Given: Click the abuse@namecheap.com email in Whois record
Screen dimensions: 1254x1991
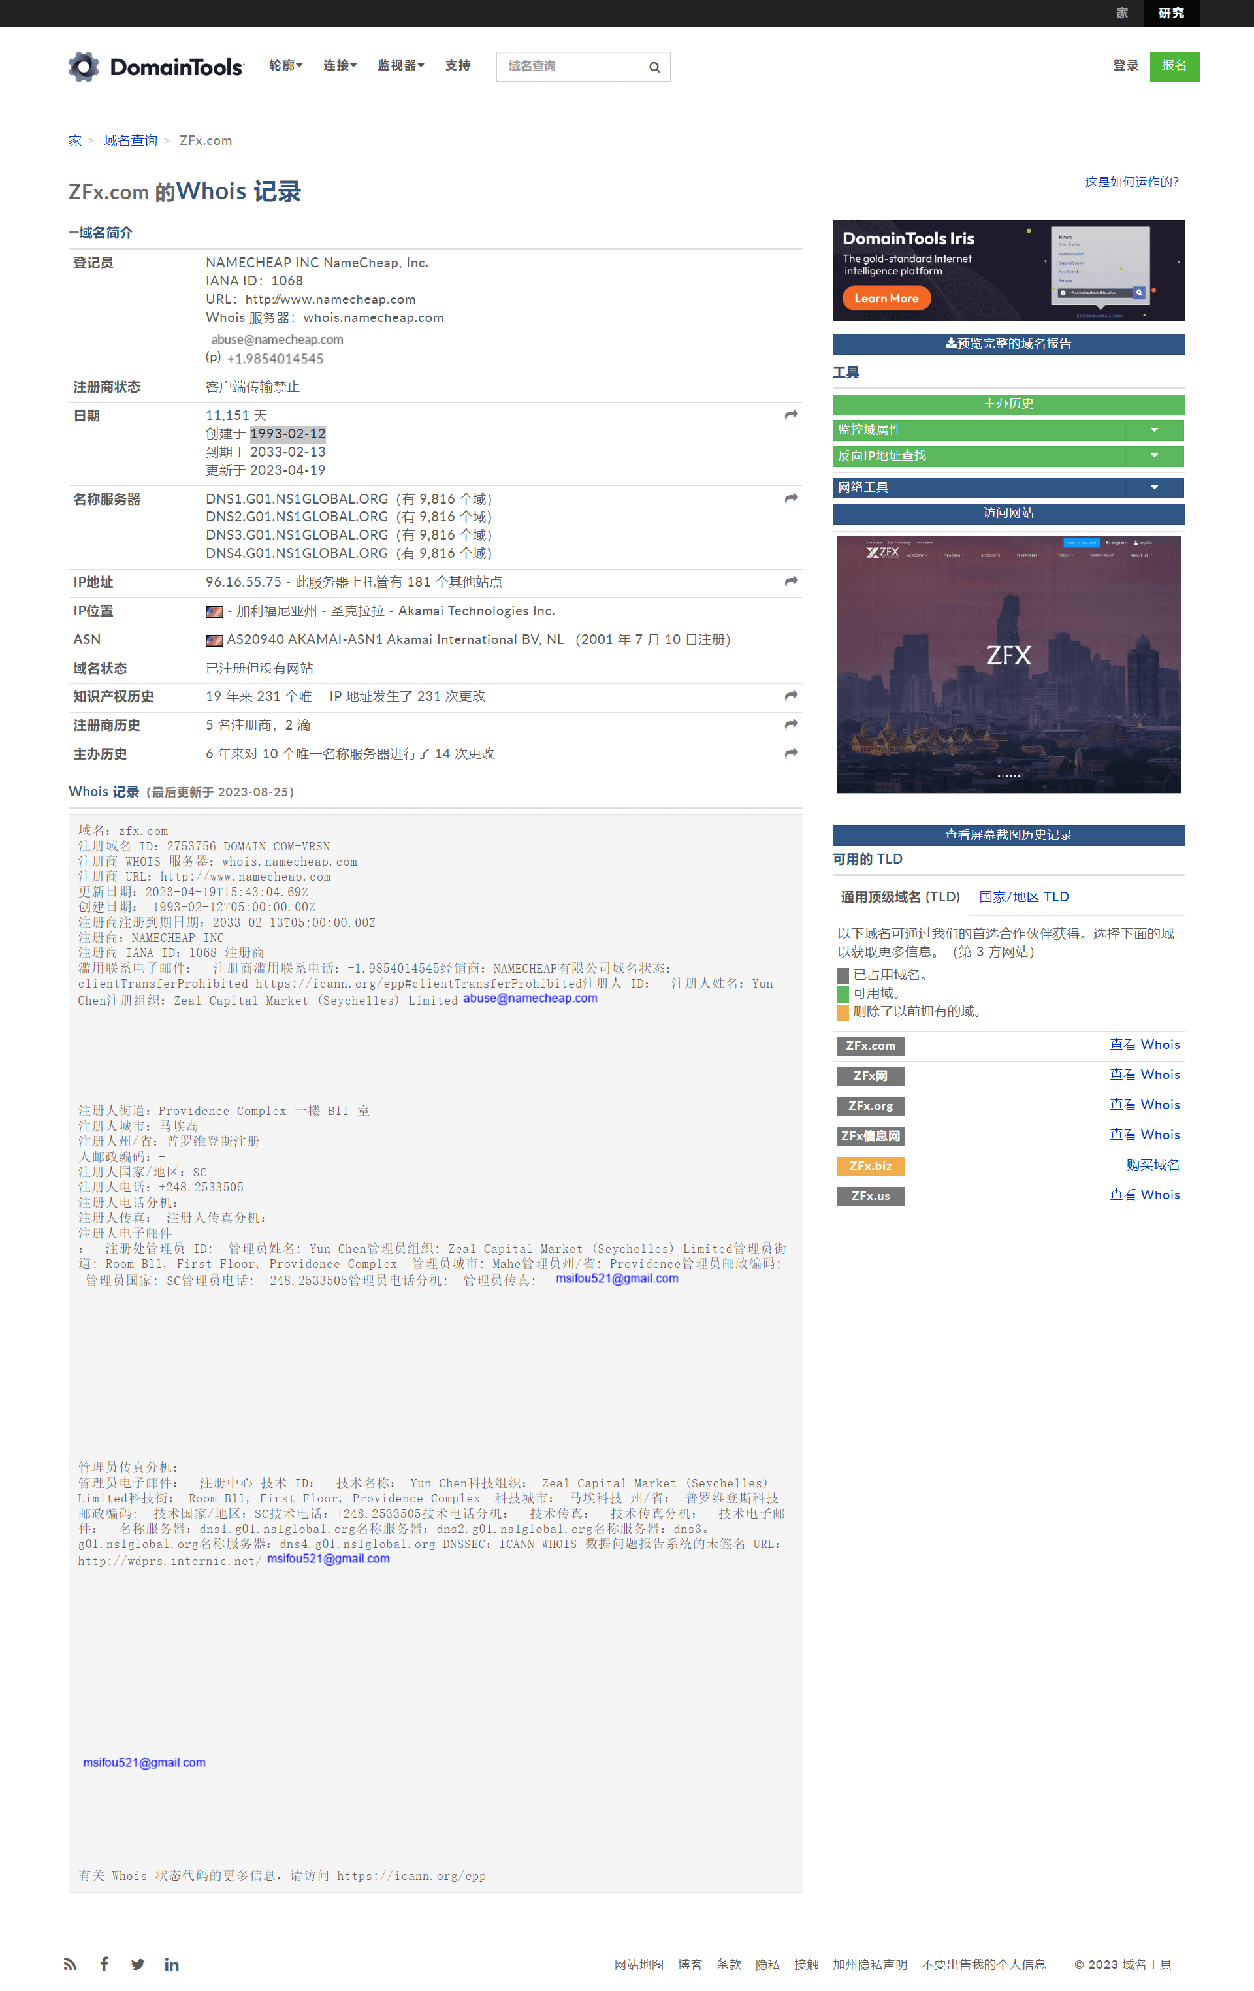Looking at the screenshot, I should [x=530, y=999].
